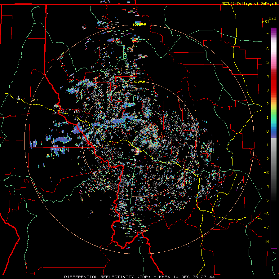The height and width of the screenshot is (279, 279).
Task: Click the 5 tick label on color scale
Action: (x=268, y=62)
